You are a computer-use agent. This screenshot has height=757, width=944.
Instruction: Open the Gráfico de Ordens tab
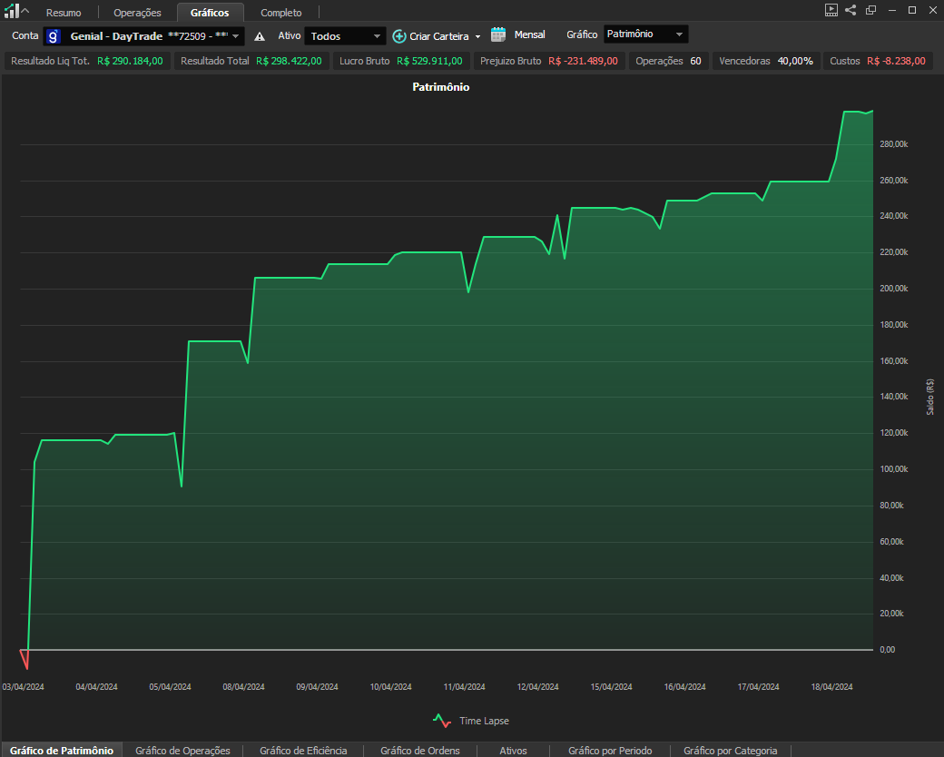(420, 751)
